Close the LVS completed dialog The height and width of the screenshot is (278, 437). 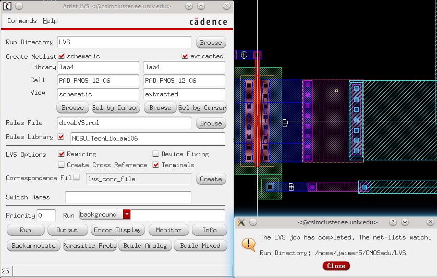coord(336,266)
